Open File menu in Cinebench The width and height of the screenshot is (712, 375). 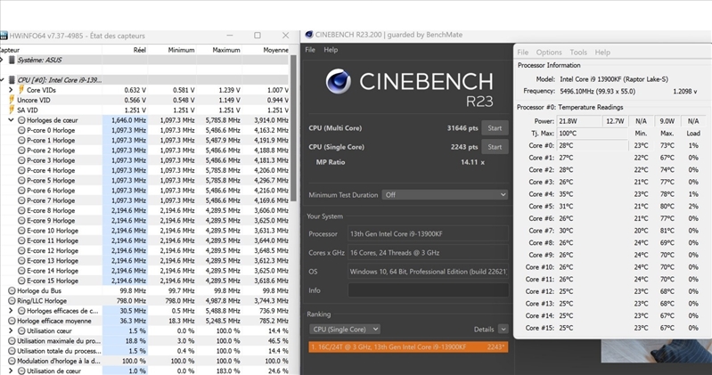pyautogui.click(x=310, y=50)
